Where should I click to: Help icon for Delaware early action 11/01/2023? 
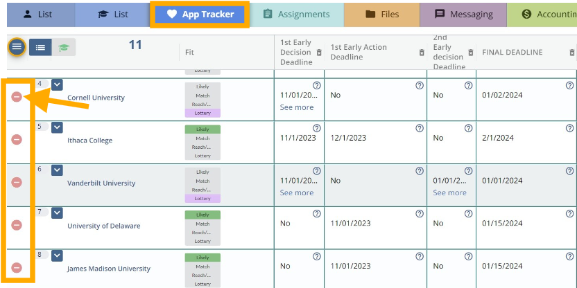pyautogui.click(x=420, y=213)
